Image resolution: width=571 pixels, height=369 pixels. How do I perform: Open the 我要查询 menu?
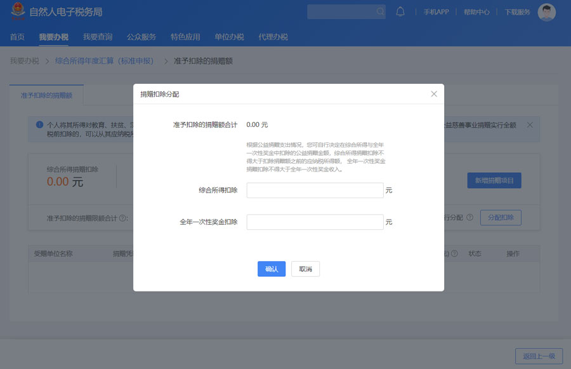tap(98, 37)
